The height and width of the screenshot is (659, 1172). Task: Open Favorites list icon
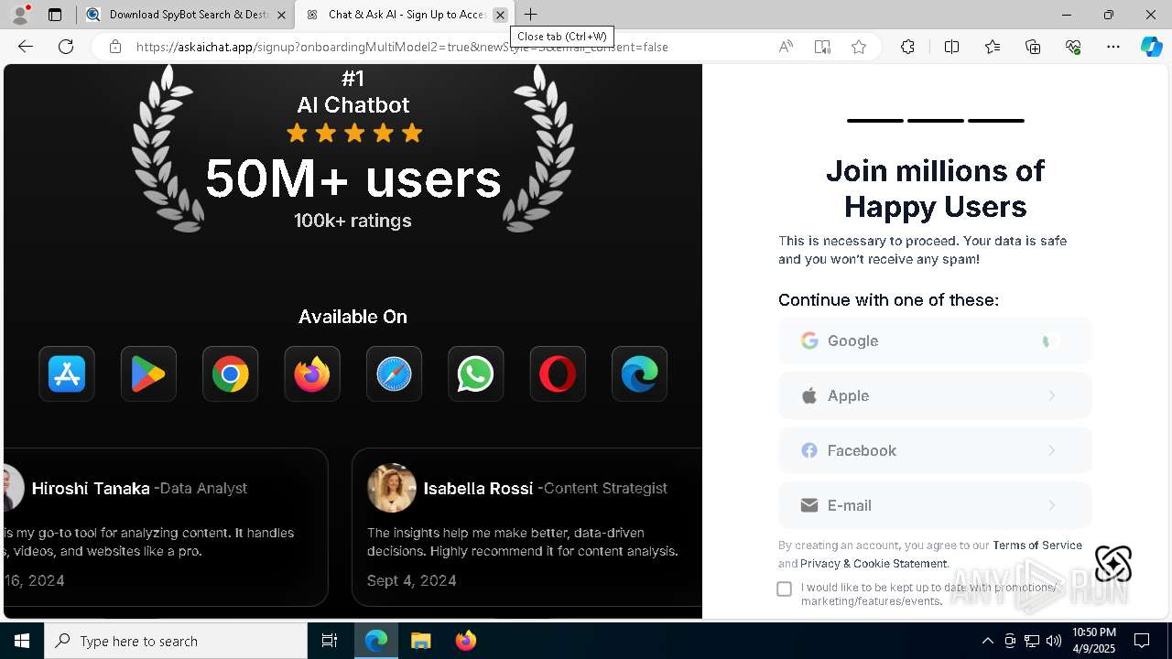click(993, 47)
